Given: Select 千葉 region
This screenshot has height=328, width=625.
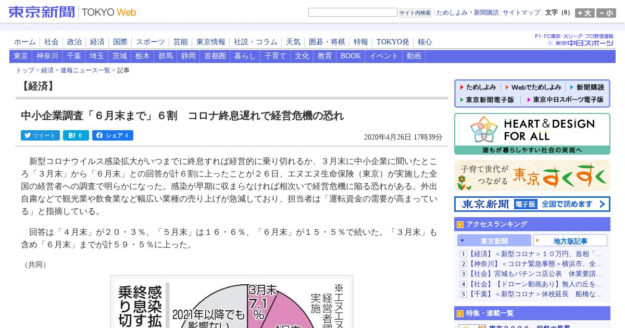Looking at the screenshot, I should (x=74, y=56).
